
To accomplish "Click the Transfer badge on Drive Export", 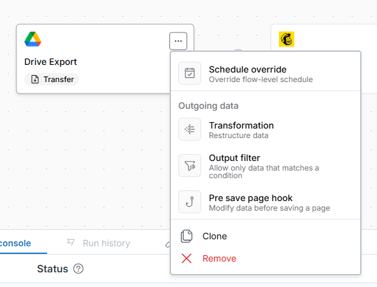I will coord(52,80).
